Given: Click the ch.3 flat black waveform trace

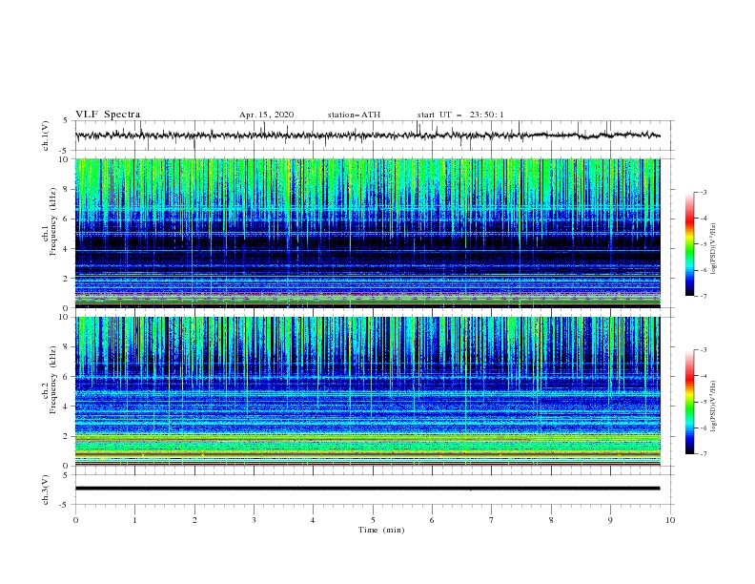Looking at the screenshot, I should coord(367,489).
